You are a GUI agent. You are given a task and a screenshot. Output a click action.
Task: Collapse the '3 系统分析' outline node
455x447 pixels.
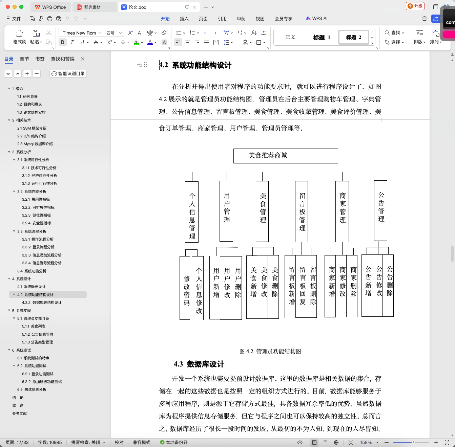pos(9,152)
